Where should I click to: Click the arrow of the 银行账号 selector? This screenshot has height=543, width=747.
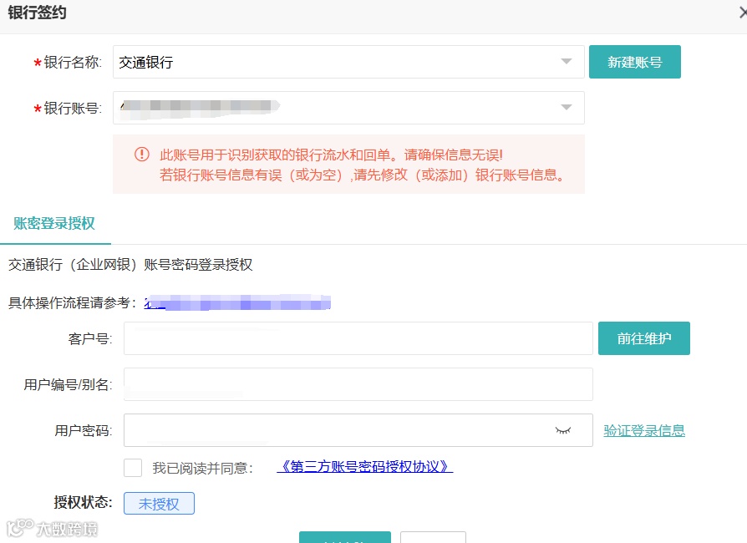[x=566, y=107]
